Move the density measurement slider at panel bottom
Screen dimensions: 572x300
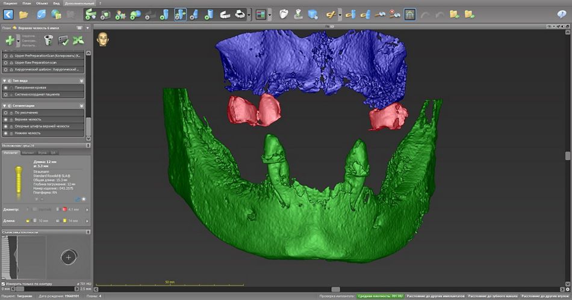tap(20, 289)
